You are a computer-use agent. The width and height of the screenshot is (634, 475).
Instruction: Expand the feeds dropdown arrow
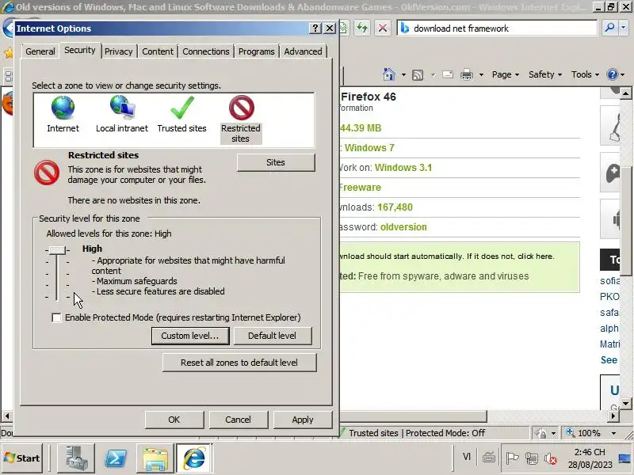tap(433, 74)
